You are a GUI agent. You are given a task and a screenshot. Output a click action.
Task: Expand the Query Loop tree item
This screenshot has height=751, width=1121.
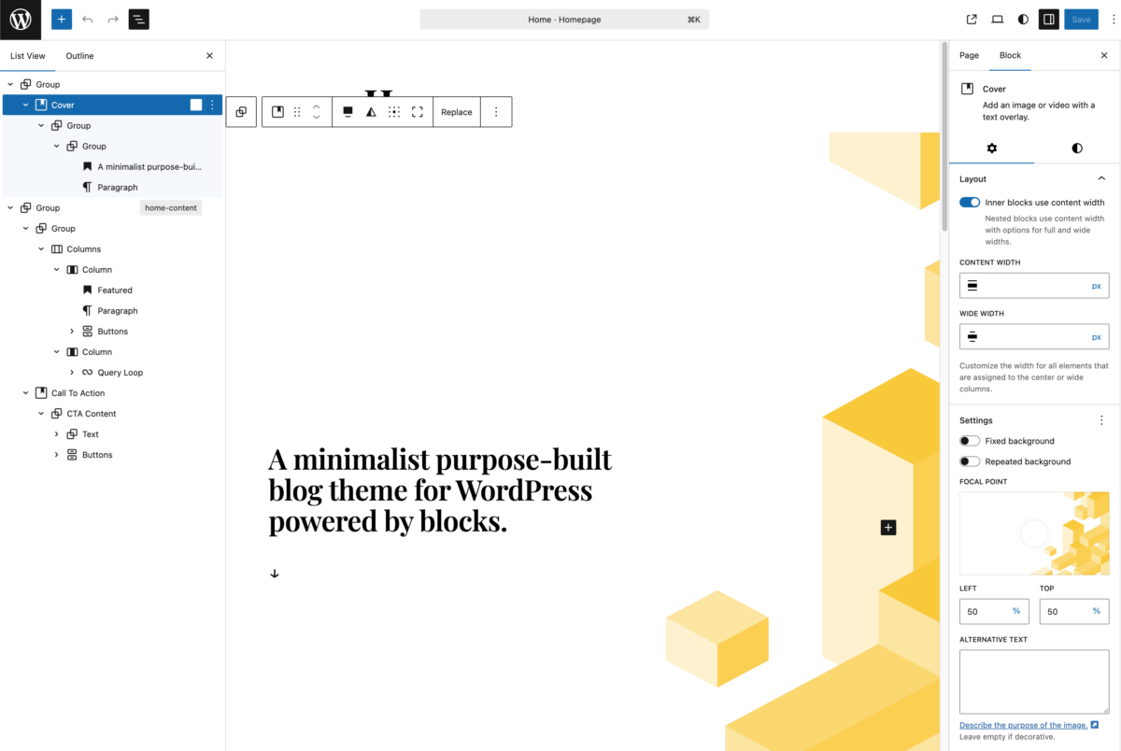(x=72, y=373)
